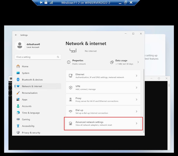The height and width of the screenshot is (156, 178).
Task: Click the No internet status text
Action: pyautogui.click(x=91, y=51)
